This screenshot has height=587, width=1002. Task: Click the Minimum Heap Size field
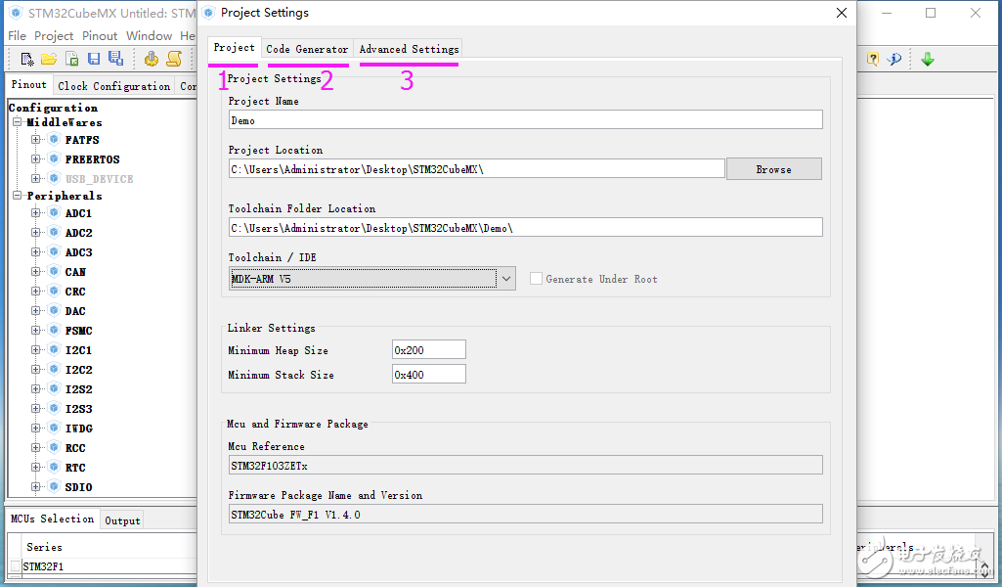[x=429, y=350]
